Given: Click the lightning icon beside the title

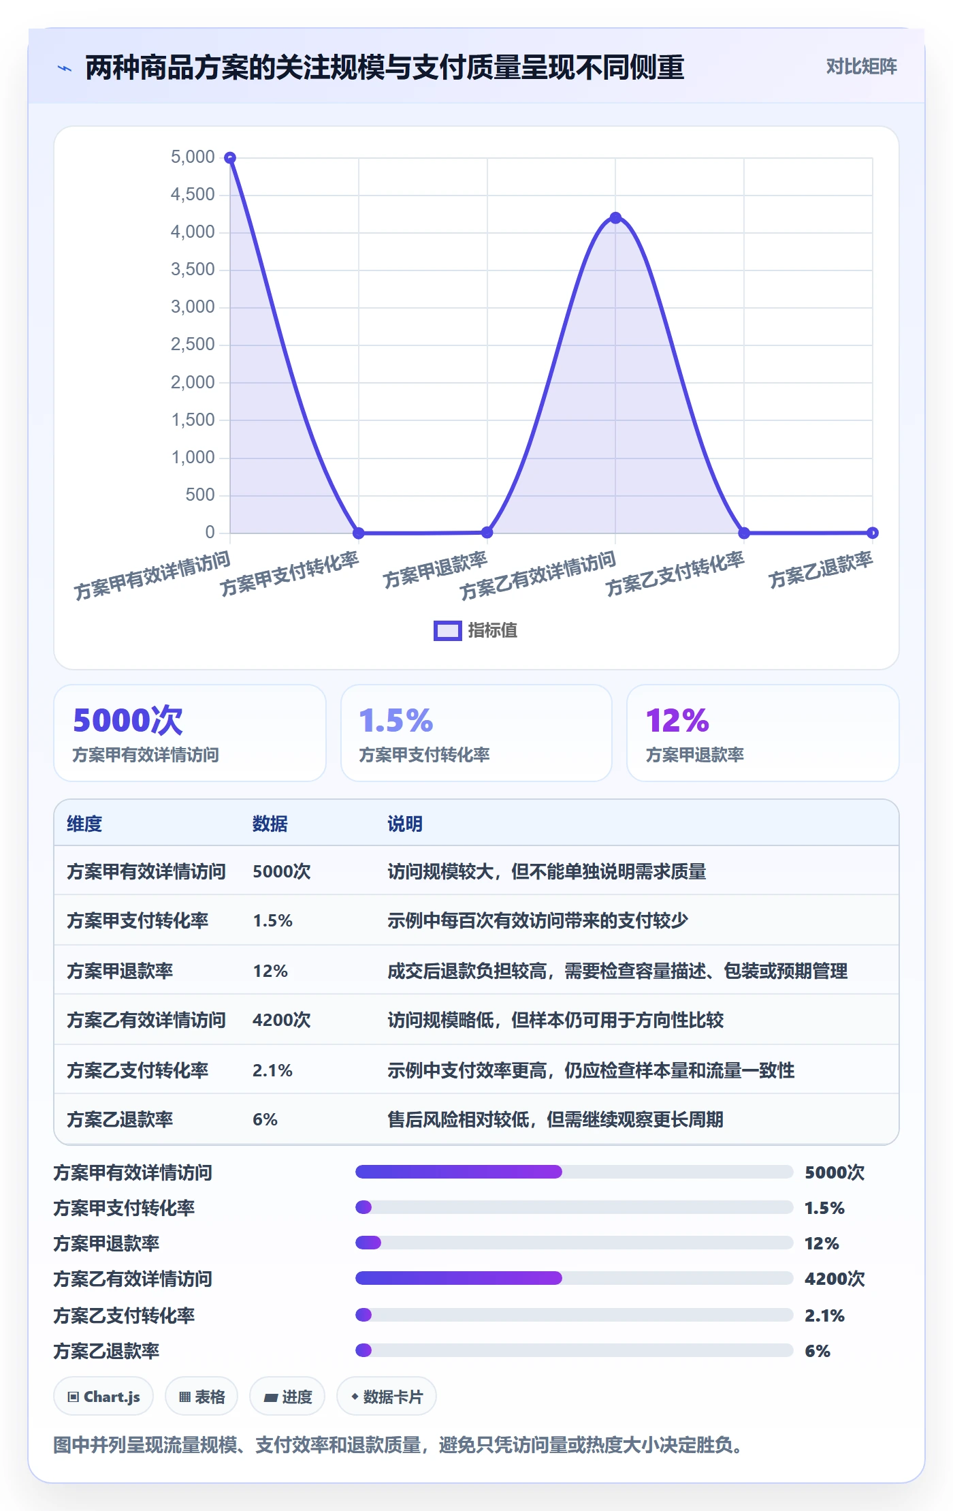Looking at the screenshot, I should click(64, 68).
